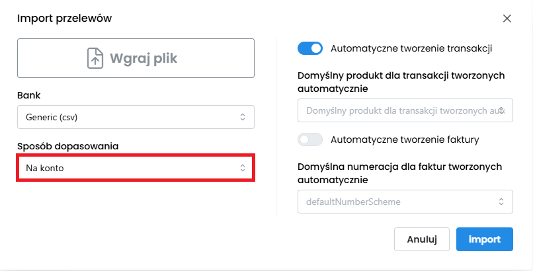Open the Bank dropdown showing Generic (csv)

coord(135,117)
